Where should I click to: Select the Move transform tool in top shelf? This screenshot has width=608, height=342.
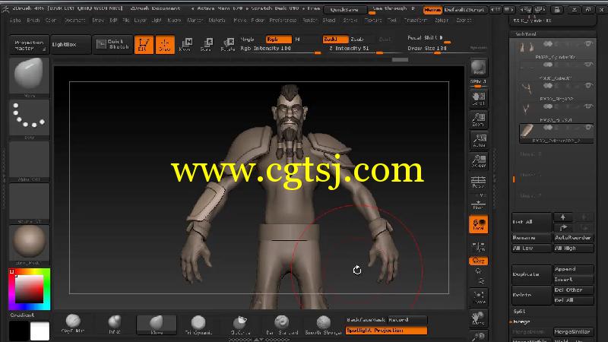(185, 45)
